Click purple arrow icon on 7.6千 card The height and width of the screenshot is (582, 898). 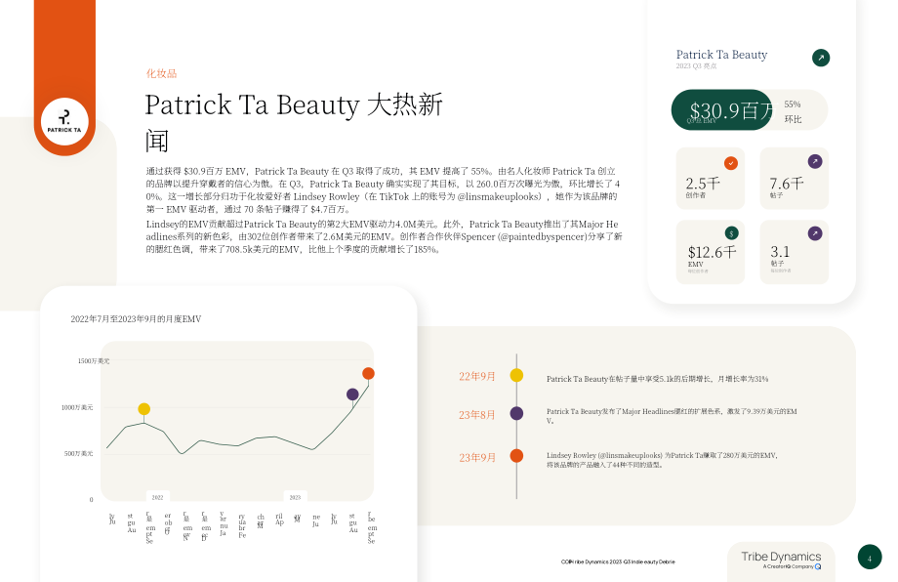(815, 161)
